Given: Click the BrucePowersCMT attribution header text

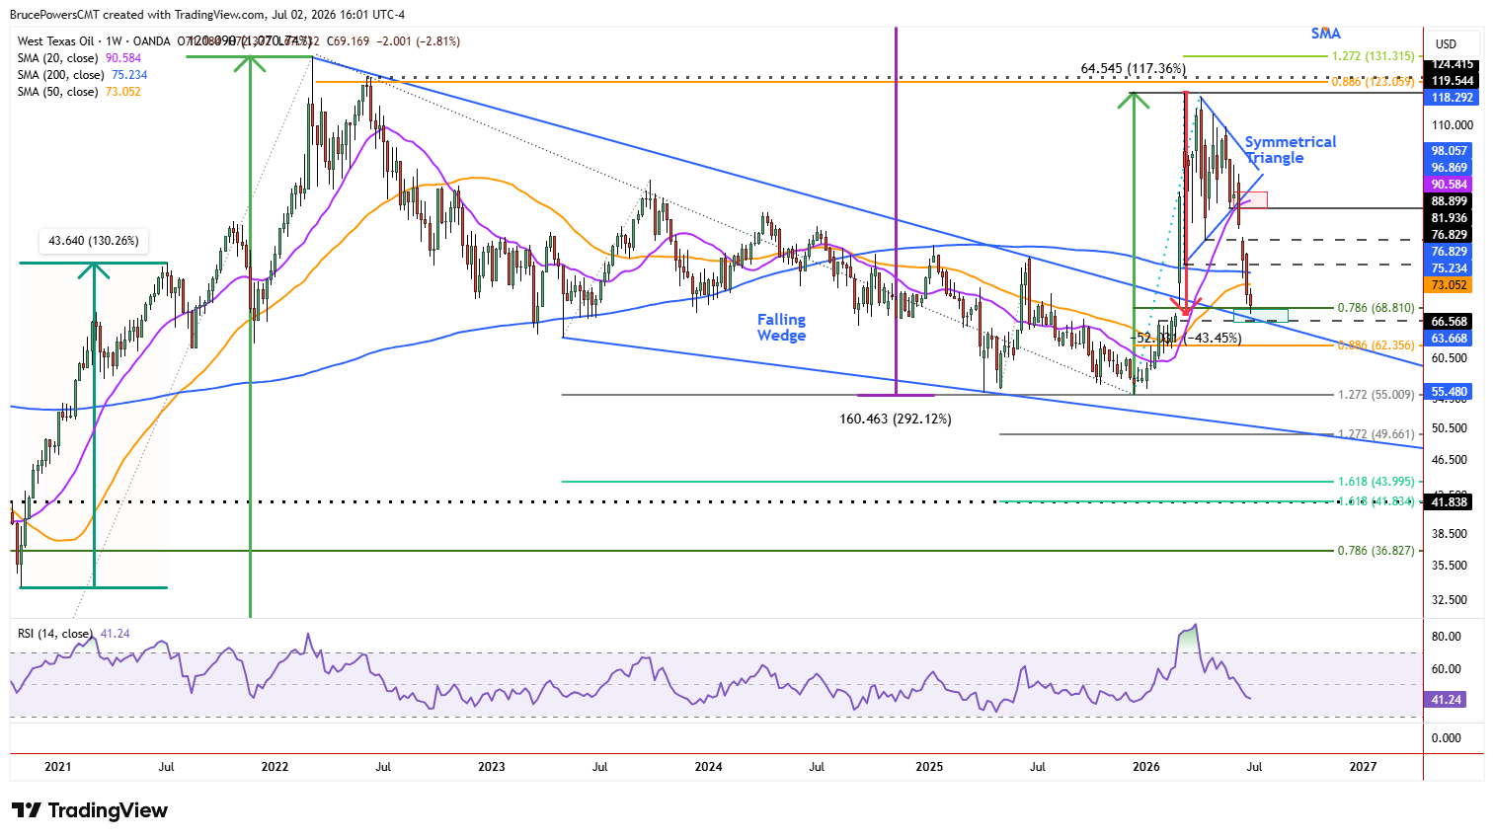Looking at the screenshot, I should (207, 15).
